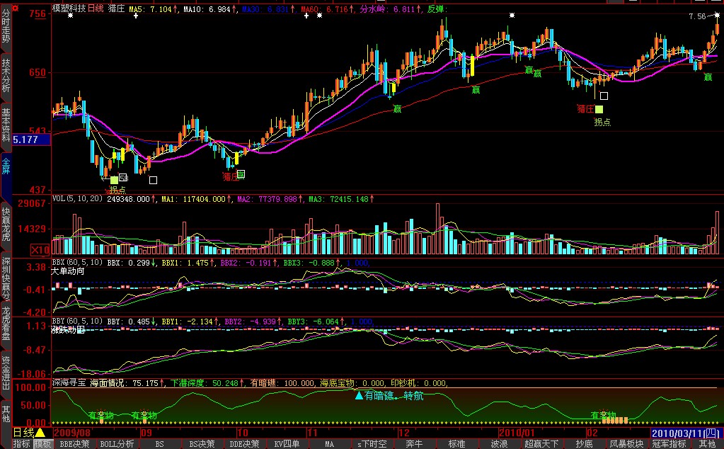Screen dimensions: 724x449
Task: Click the BBX(60,5,10) indicator label
Action: tap(78, 262)
